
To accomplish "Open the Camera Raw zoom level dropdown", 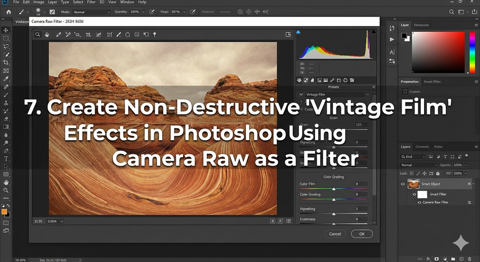I will pos(55,221).
